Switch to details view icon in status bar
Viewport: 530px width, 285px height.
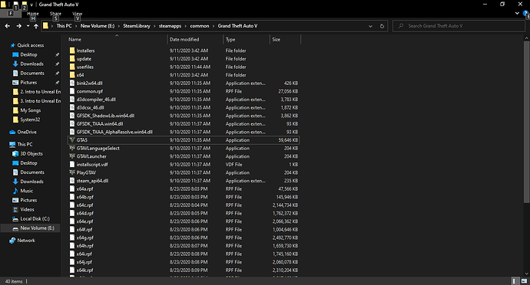click(x=514, y=281)
